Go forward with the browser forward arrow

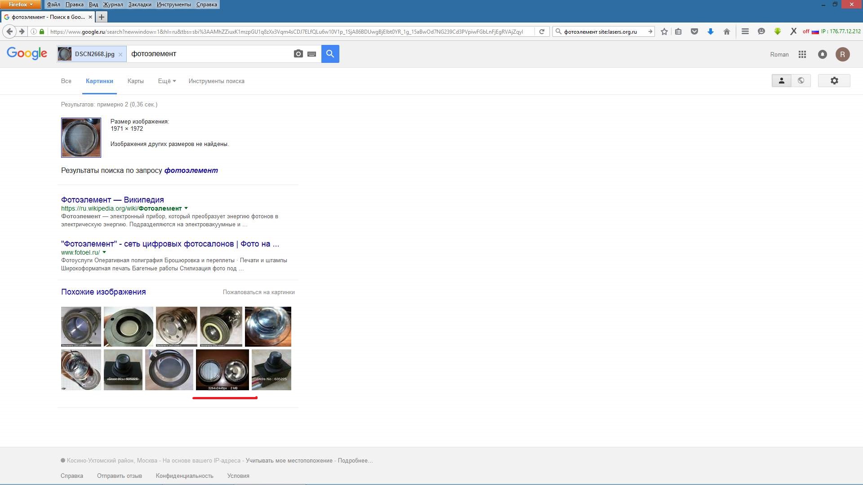(x=21, y=31)
